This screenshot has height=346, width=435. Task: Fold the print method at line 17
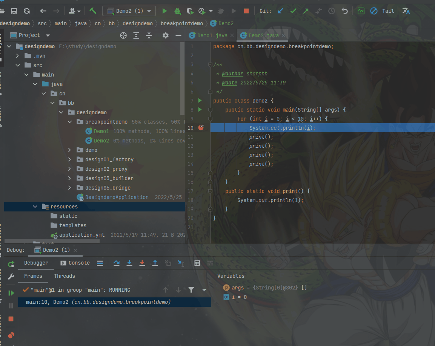pyautogui.click(x=210, y=191)
